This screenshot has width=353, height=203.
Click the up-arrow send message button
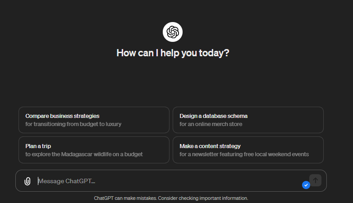coord(315,180)
